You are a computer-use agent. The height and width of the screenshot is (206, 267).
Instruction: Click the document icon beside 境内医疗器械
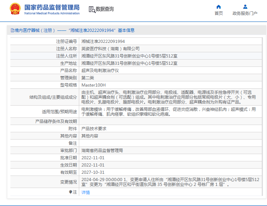[x=12, y=30]
